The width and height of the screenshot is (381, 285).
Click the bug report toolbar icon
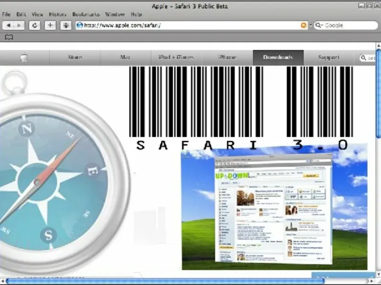(x=66, y=25)
